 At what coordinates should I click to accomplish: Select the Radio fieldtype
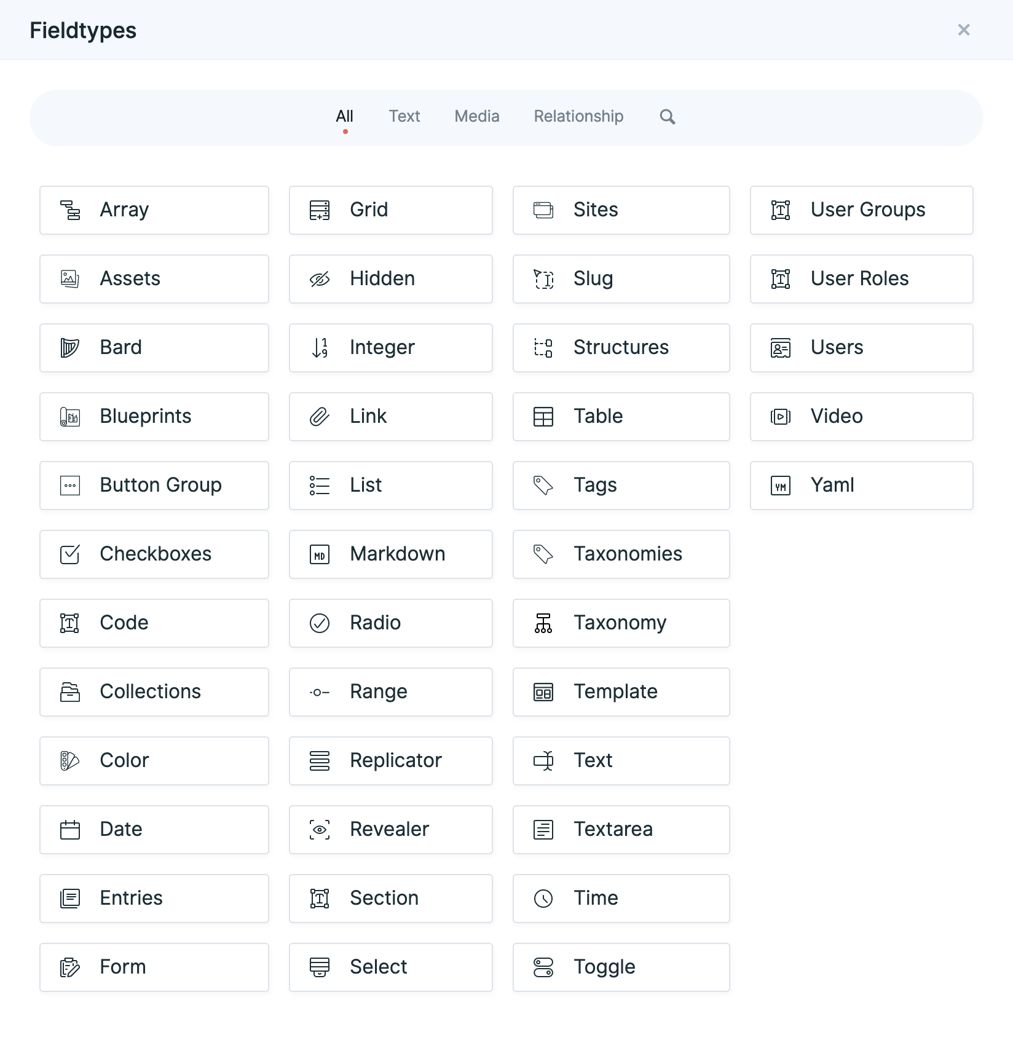[391, 623]
